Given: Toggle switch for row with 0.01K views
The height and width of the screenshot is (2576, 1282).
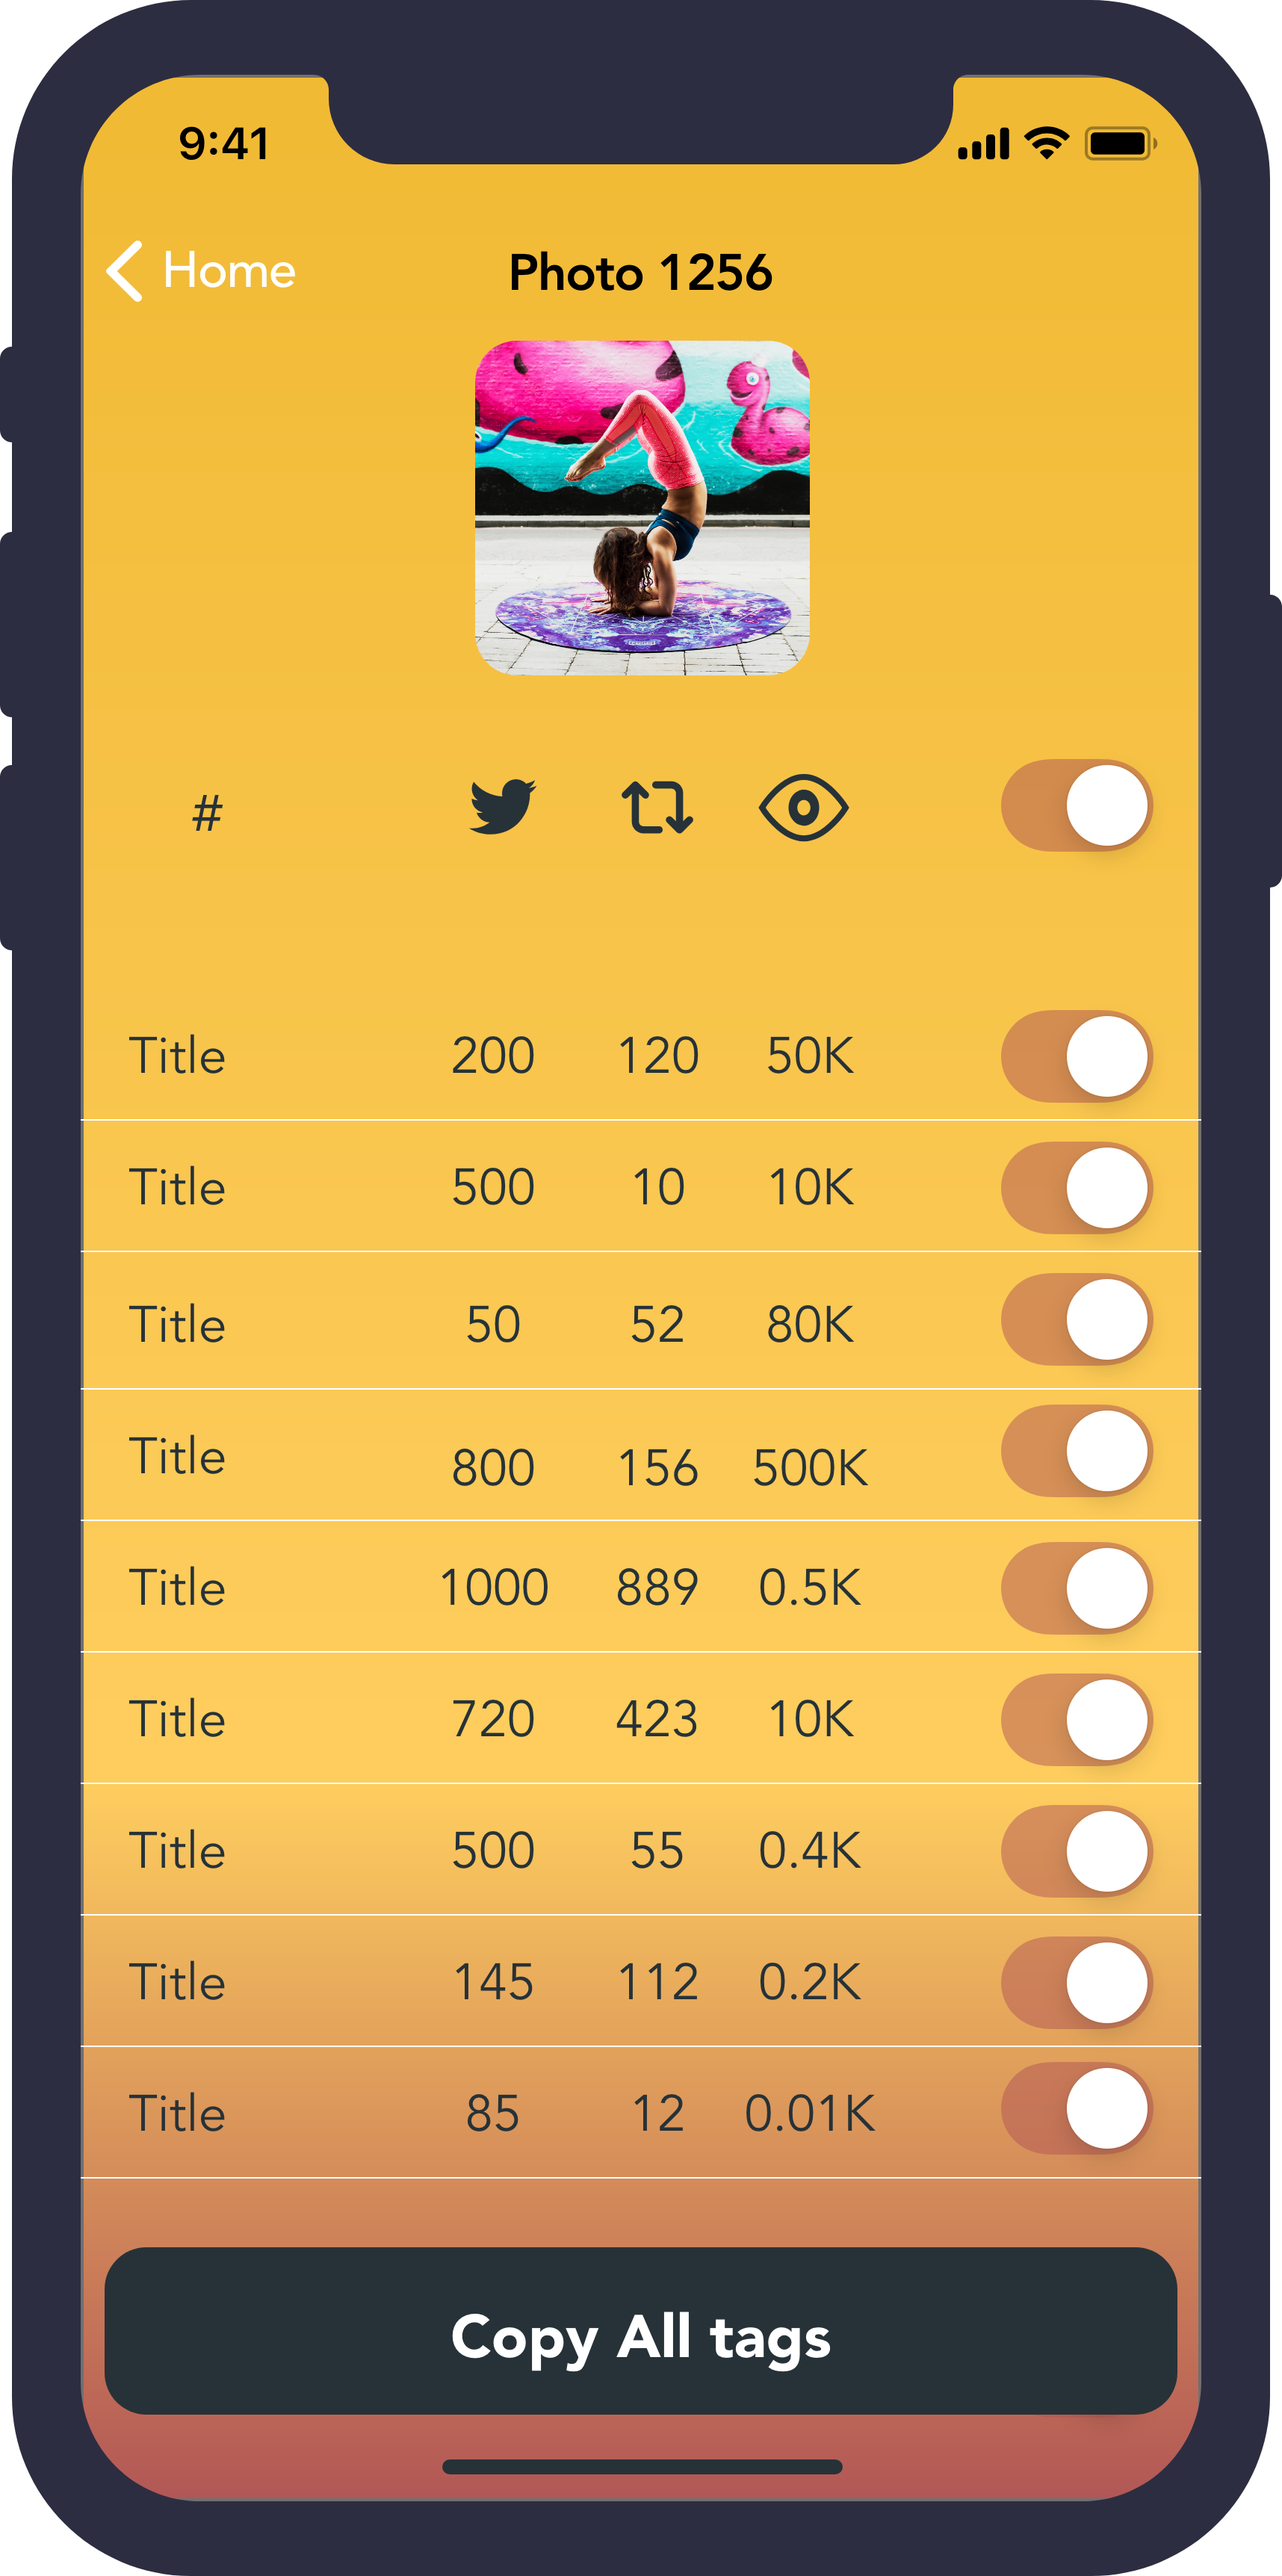Looking at the screenshot, I should point(1077,2108).
